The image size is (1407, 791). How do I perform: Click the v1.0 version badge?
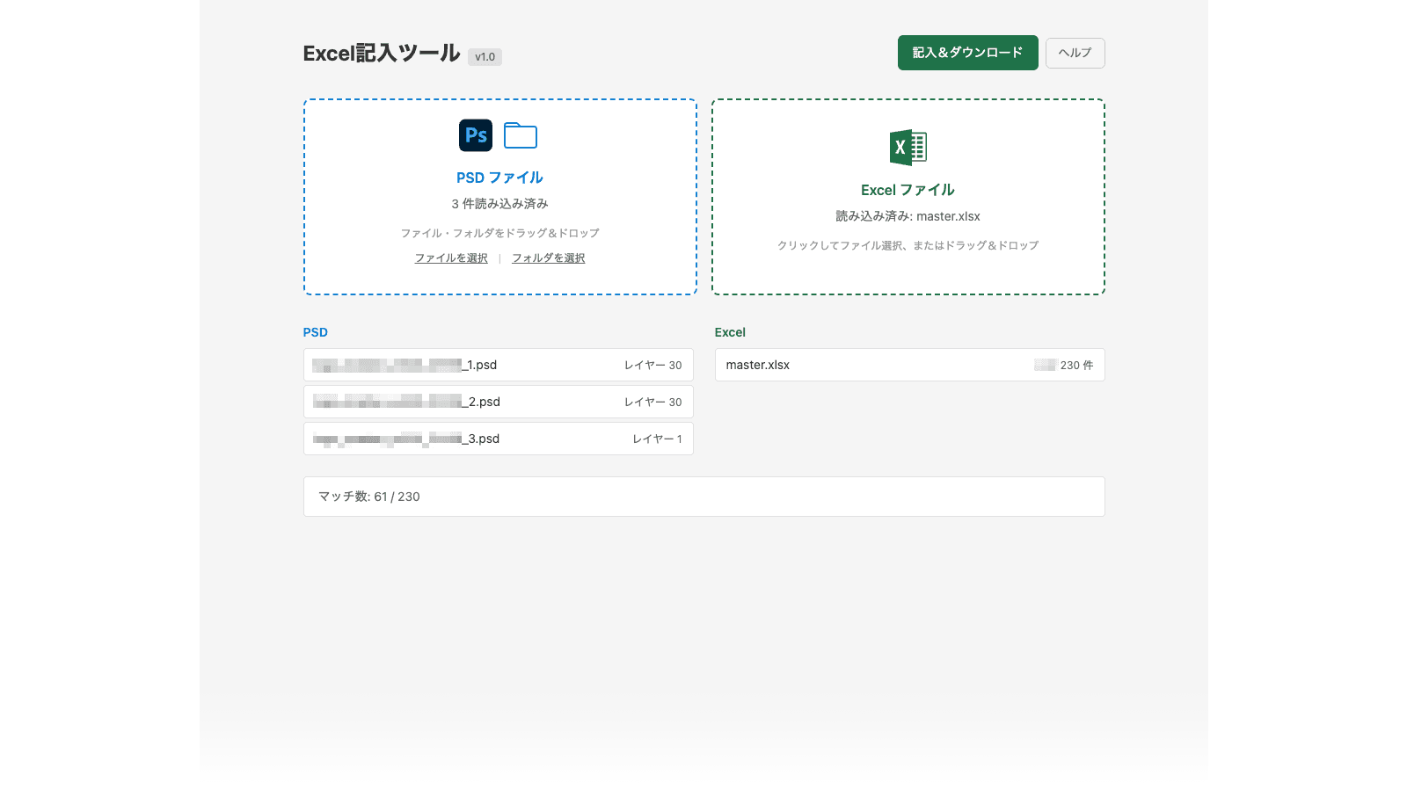485,57
